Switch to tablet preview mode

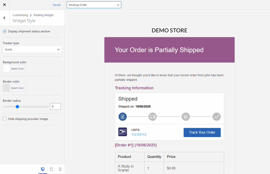[51, 169]
